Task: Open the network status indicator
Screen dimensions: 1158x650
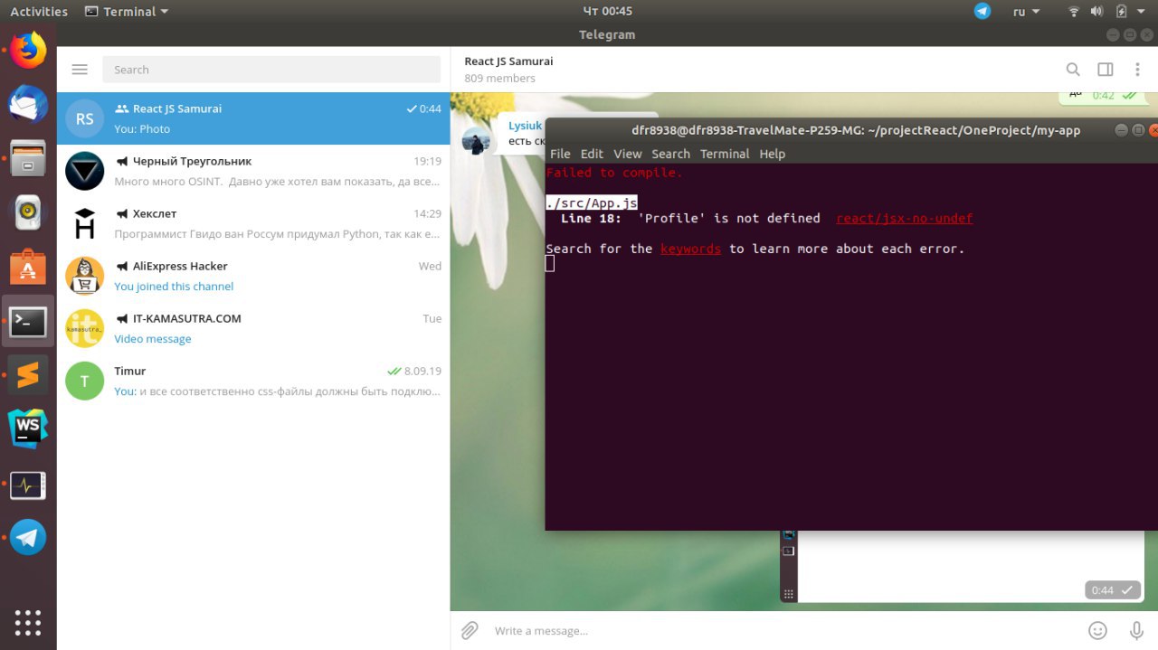Action: [1074, 11]
